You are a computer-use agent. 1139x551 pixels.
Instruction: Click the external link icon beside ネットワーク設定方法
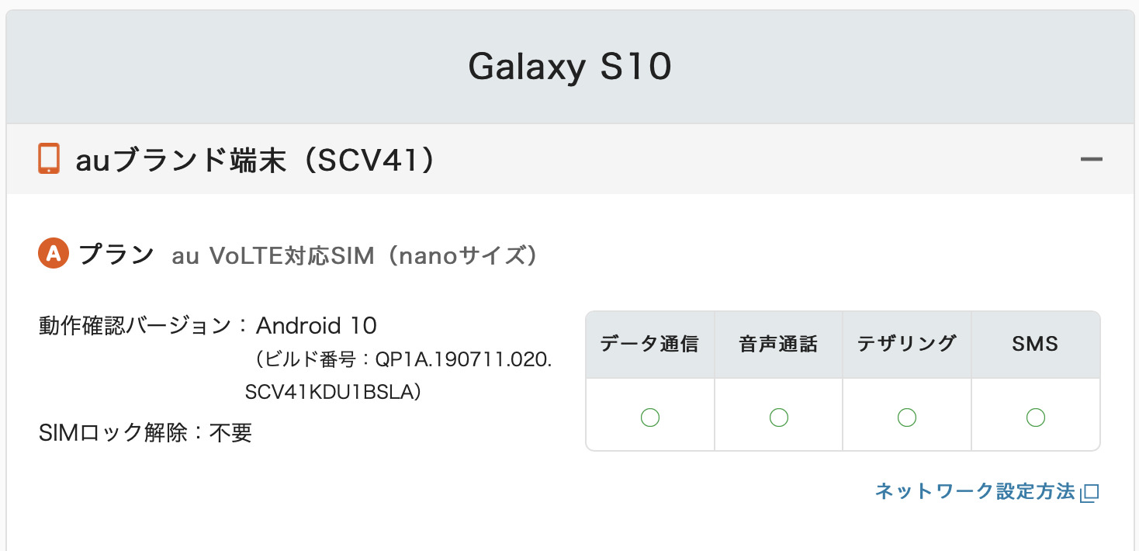pyautogui.click(x=1090, y=492)
